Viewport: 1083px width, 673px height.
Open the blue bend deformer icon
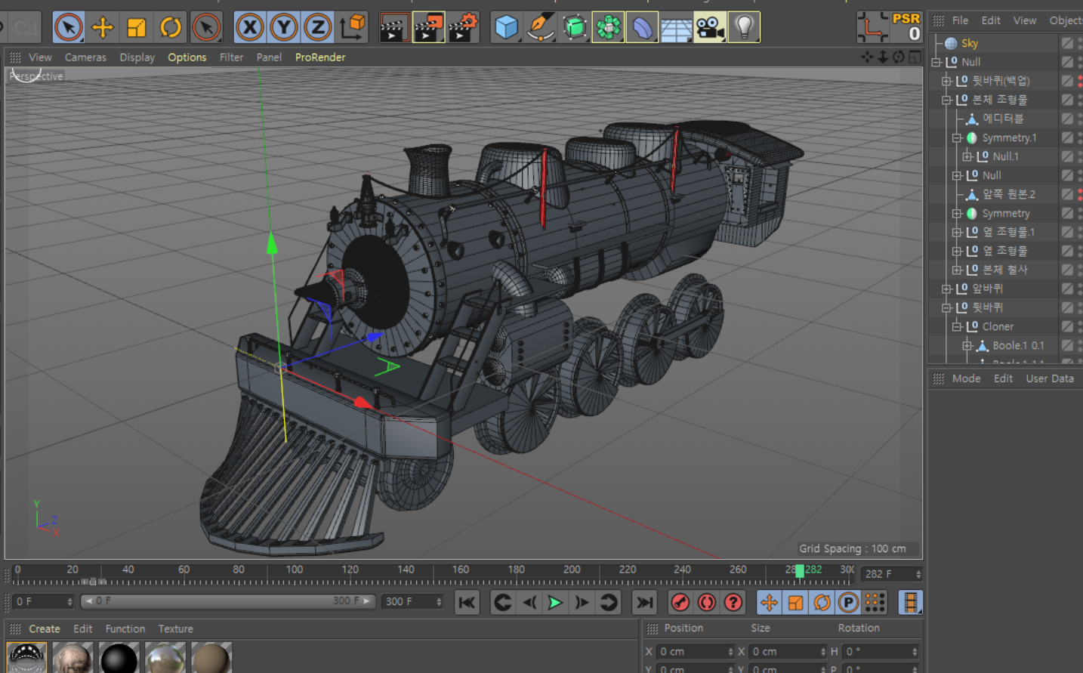click(642, 28)
